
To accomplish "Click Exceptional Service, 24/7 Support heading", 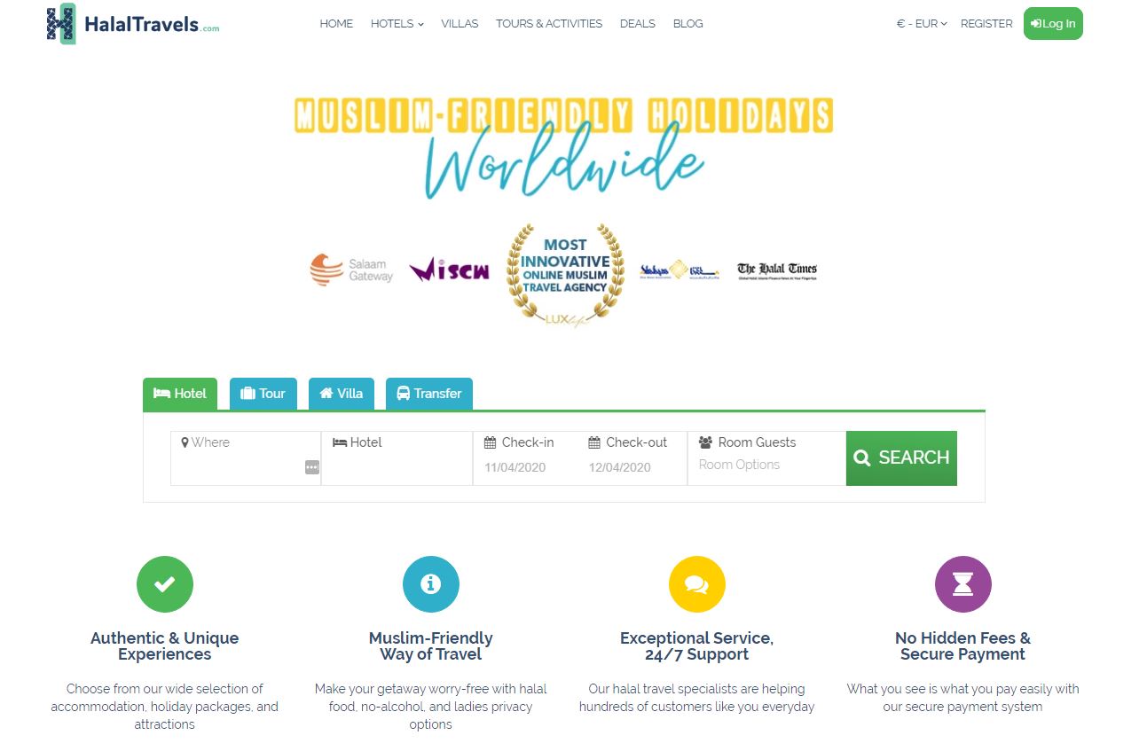I will [x=697, y=646].
